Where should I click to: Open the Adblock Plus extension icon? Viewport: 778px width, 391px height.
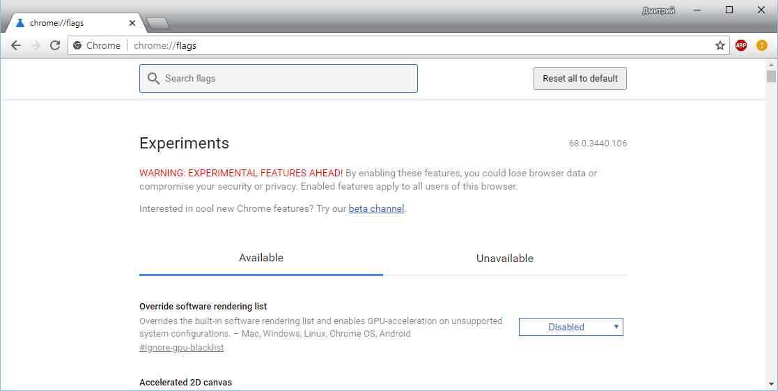click(741, 45)
